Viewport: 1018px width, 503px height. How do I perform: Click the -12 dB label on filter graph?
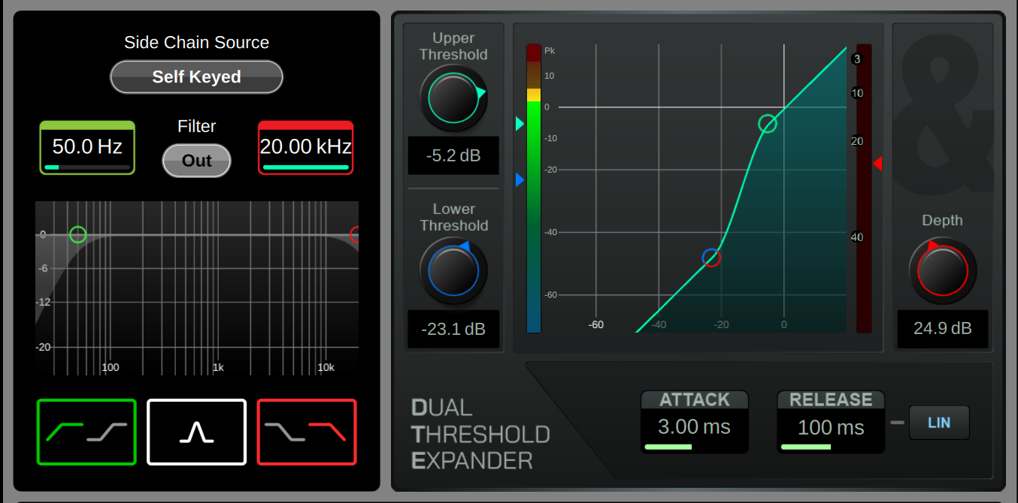(43, 302)
